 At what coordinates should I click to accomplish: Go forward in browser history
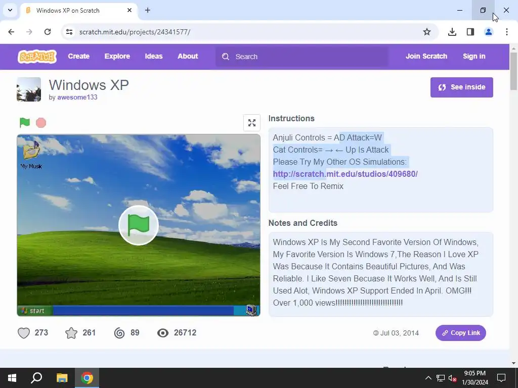29,32
